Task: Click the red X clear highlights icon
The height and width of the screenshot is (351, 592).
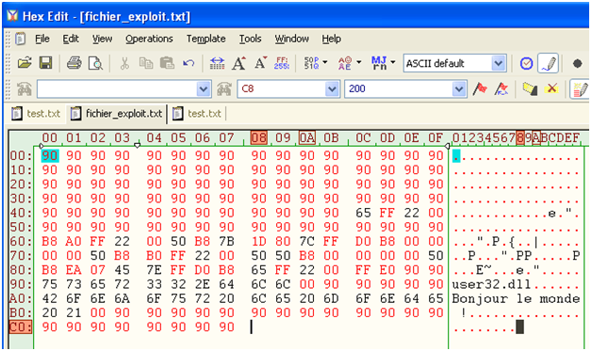Action: click(x=551, y=89)
